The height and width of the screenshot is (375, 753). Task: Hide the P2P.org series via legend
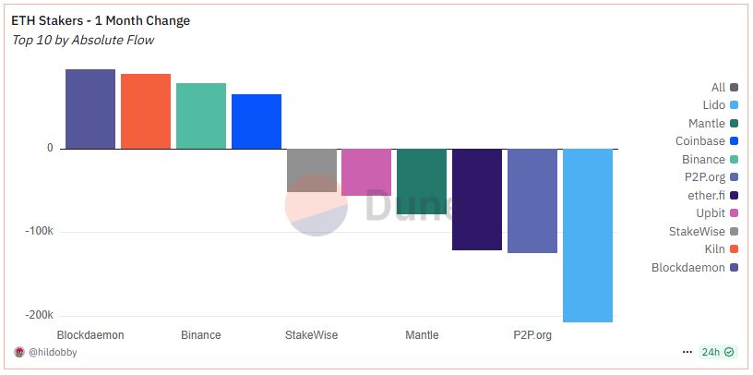711,177
